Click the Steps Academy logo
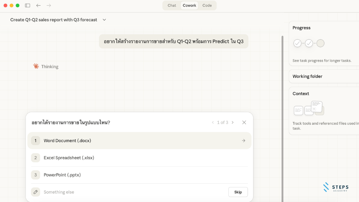 coord(336,187)
